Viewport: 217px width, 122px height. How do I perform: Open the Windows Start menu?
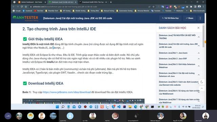57,107
